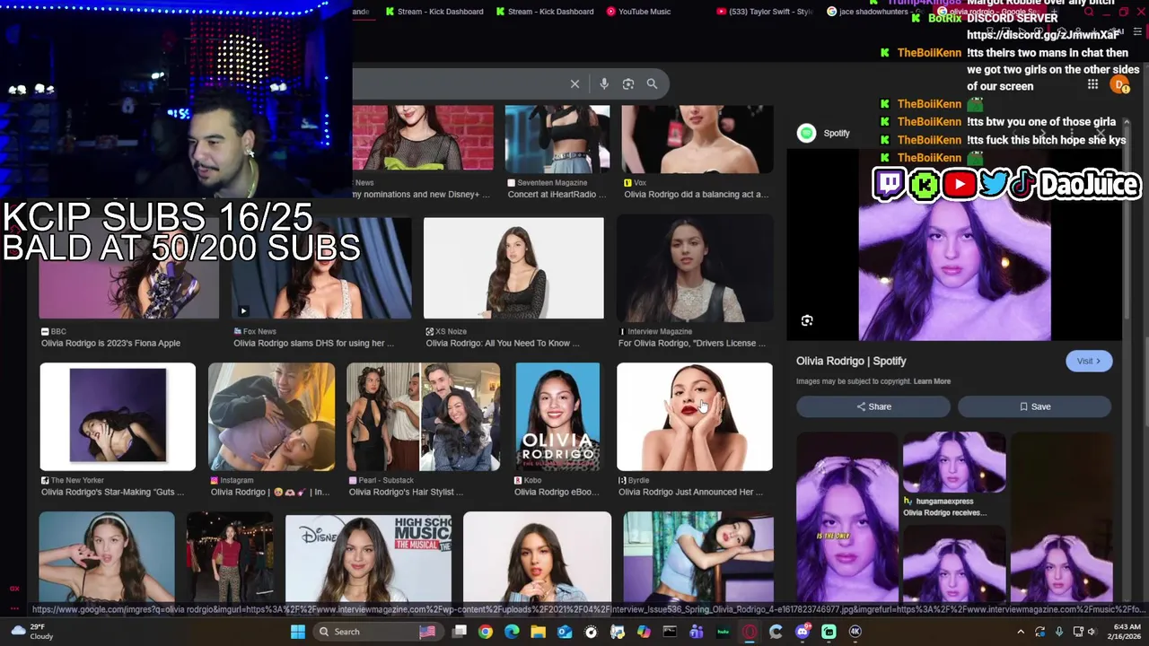Screen dimensions: 1149x646
Task: Open the Hulu app from the taskbar
Action: (x=723, y=632)
